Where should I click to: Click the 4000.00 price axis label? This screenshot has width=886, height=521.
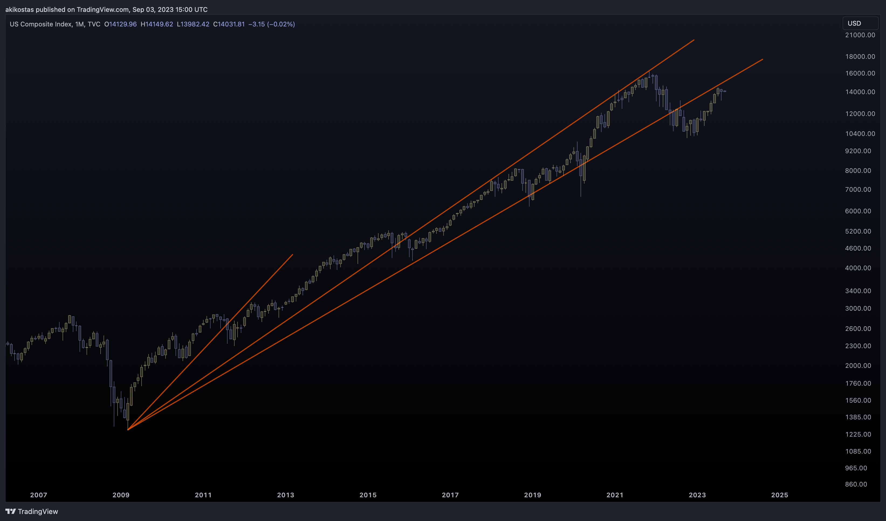coord(858,268)
